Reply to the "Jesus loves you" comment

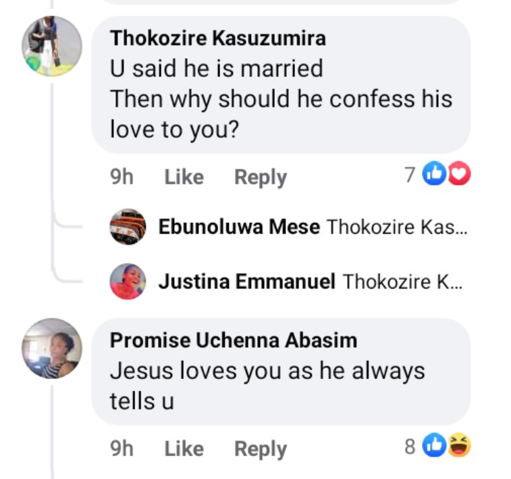tap(260, 449)
